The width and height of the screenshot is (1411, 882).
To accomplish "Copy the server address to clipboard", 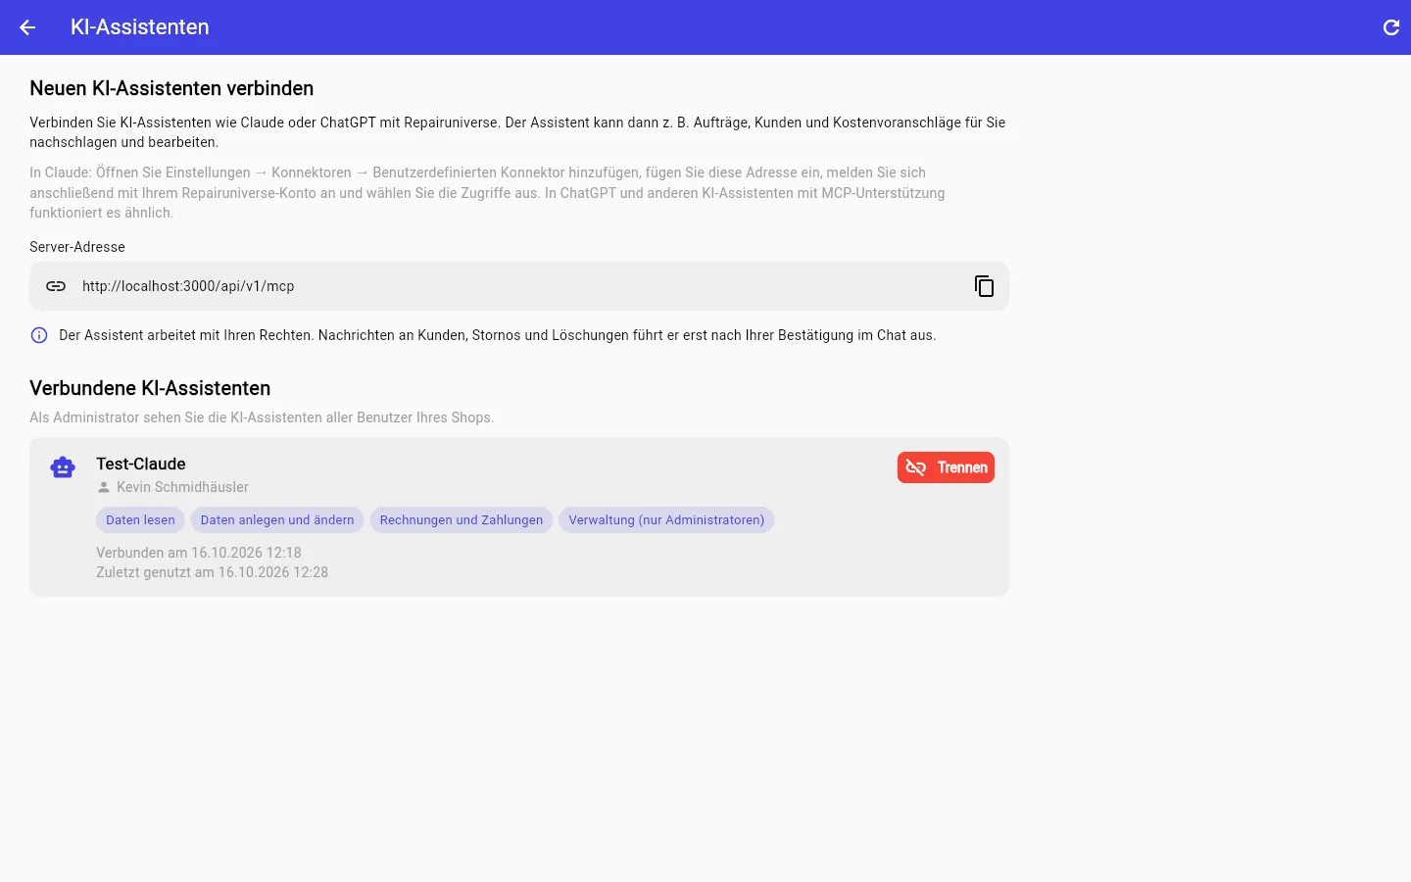I will click(x=984, y=286).
